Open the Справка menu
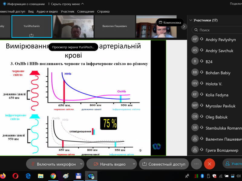The image size is (242, 181). pyautogui.click(x=103, y=11)
